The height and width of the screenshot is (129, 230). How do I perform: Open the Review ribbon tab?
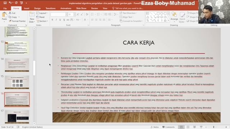click(x=95, y=8)
